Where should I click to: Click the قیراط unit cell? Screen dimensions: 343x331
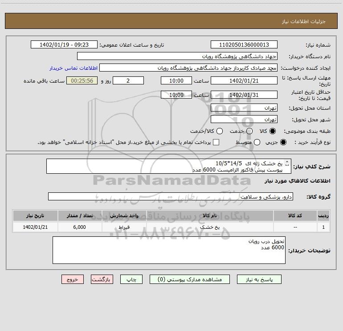click(x=124, y=227)
